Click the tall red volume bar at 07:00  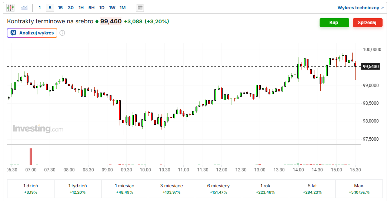point(31,156)
